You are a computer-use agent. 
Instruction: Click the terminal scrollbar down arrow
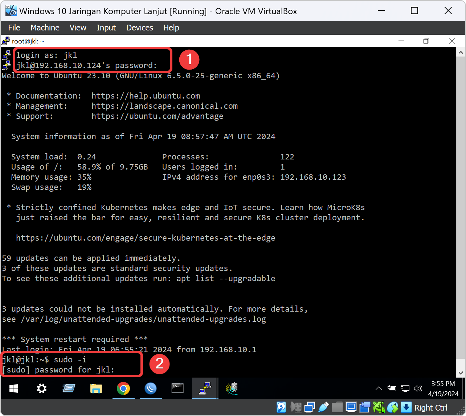461,373
